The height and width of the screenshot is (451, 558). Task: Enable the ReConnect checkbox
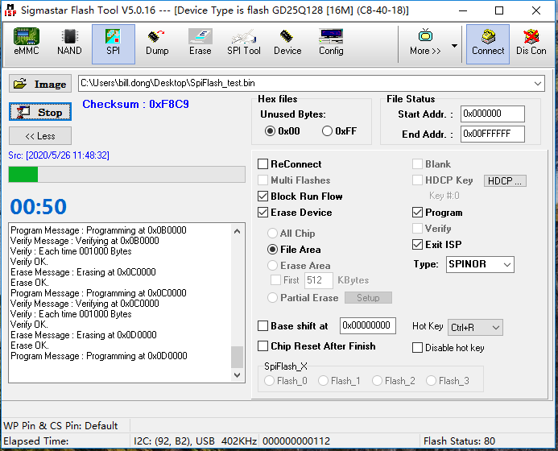click(x=263, y=164)
